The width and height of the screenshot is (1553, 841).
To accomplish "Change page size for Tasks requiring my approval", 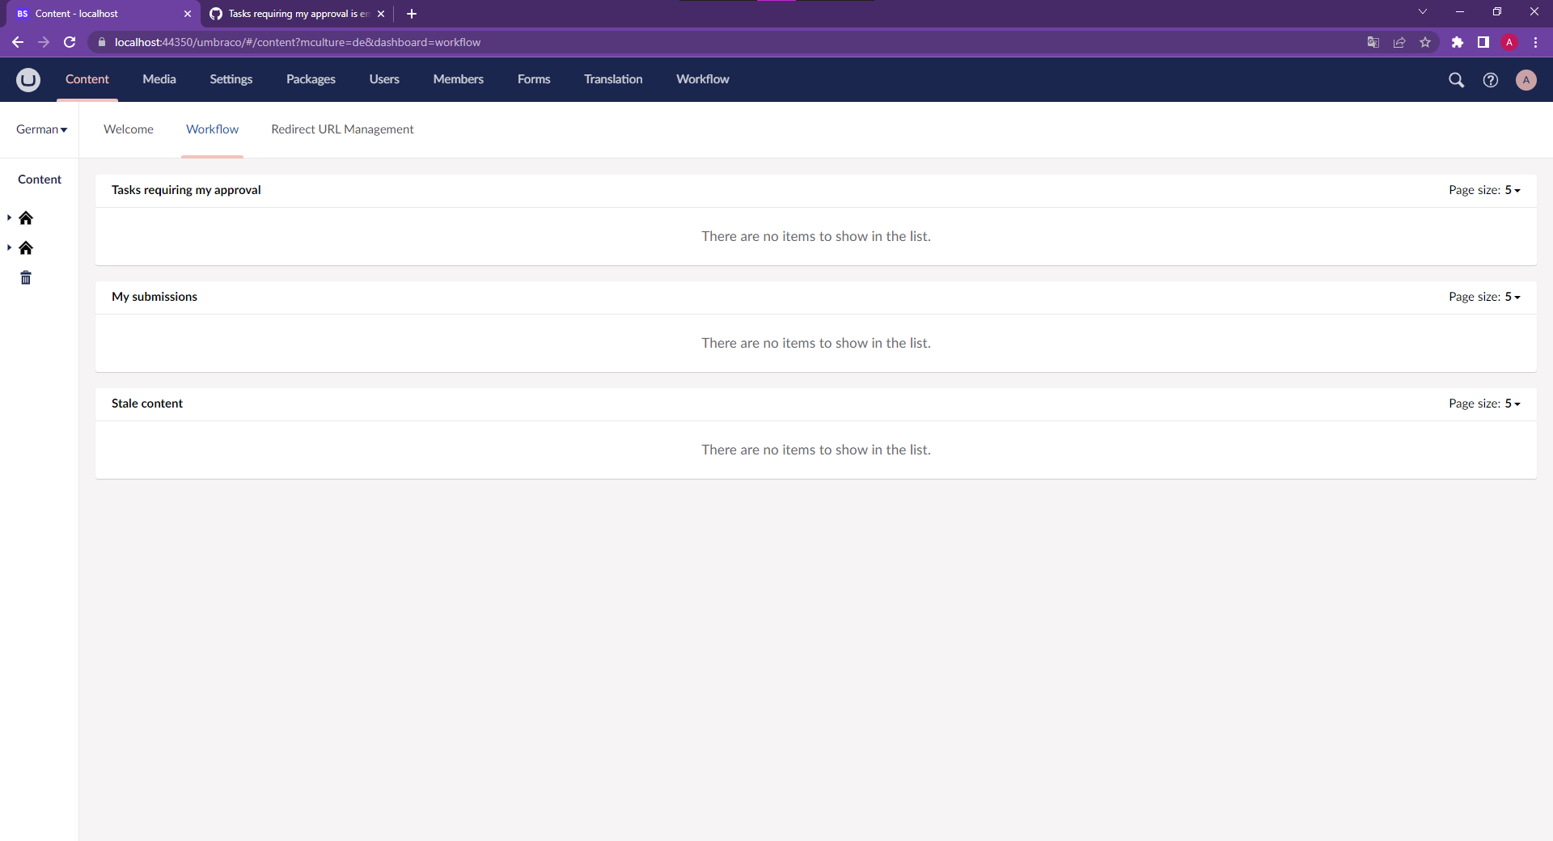I will (x=1512, y=190).
